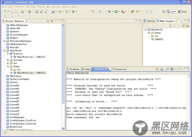The width and height of the screenshot is (192, 137).
Task: Open Project Explorer view menu triangle
Action: point(56,20)
